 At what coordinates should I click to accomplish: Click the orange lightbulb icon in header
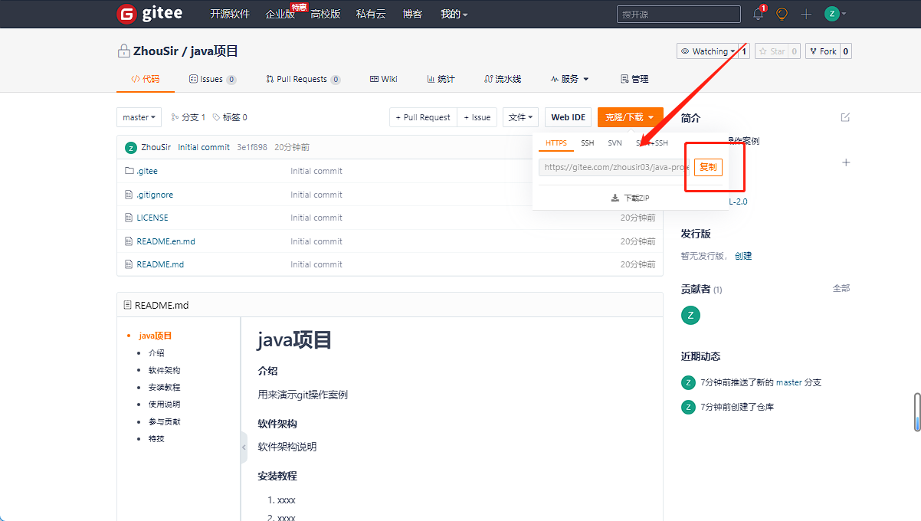coord(782,14)
